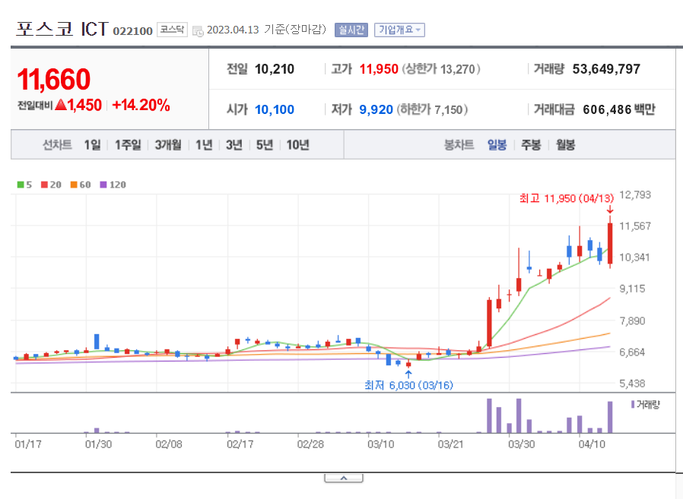
Task: Click the 최고 11,950 (04/13) chart marker
Action: tap(567, 198)
